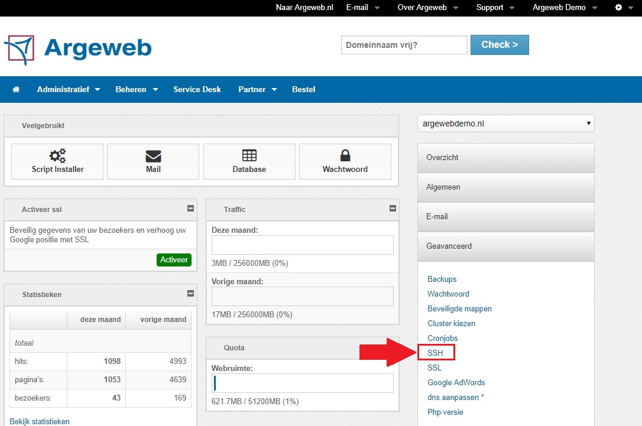The image size is (642, 426).
Task: Click the green Activeer button
Action: 174,260
